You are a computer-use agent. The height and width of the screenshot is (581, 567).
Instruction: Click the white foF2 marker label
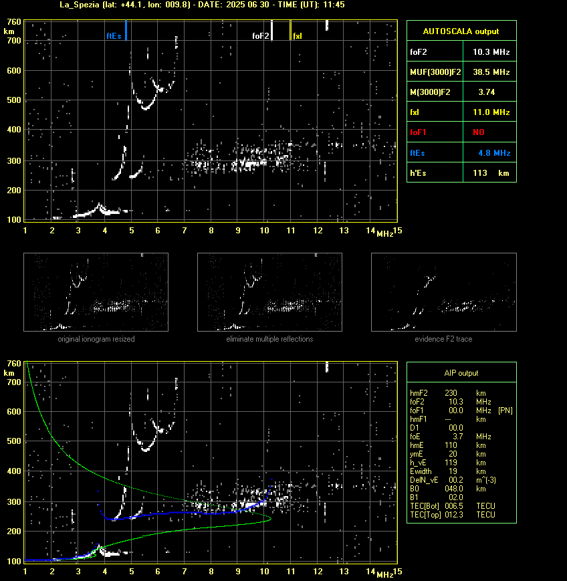coord(261,36)
